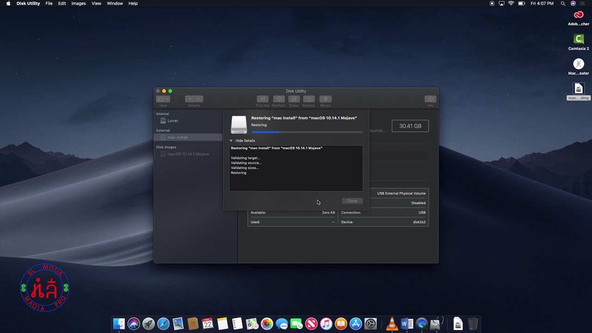Click the Erase toolbar icon
The width and height of the screenshot is (592, 333).
point(294,99)
